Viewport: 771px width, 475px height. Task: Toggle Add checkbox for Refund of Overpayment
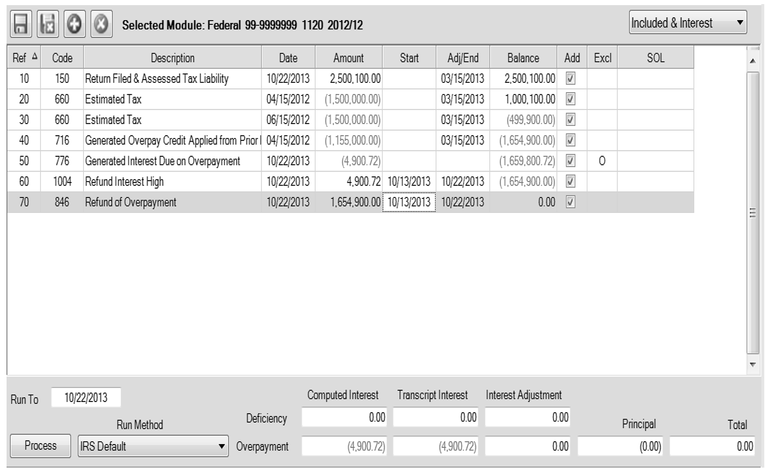point(570,202)
